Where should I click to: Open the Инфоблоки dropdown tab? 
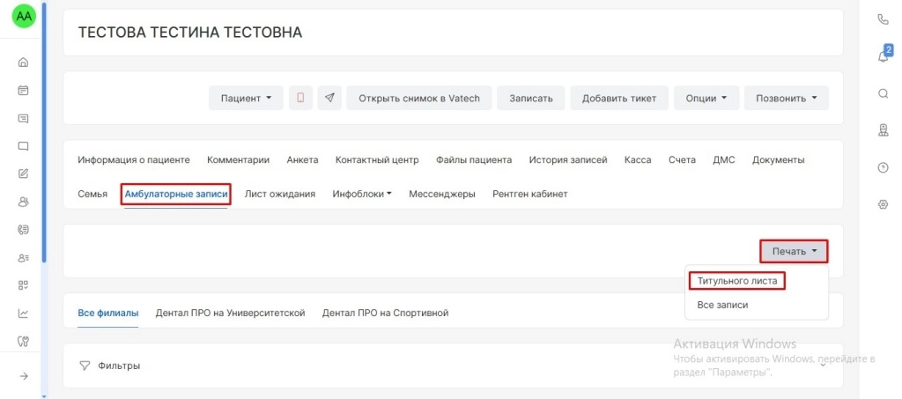(361, 194)
